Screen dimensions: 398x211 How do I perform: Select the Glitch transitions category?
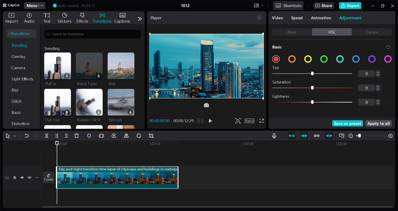pos(16,101)
